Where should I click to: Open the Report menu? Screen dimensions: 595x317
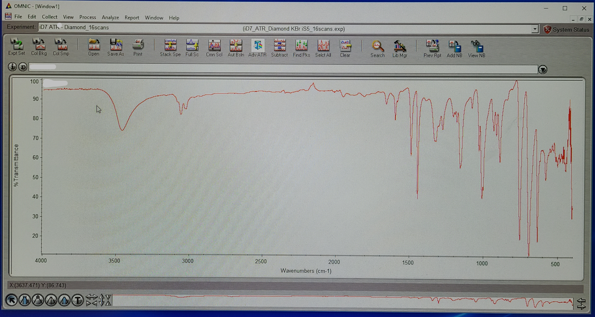pyautogui.click(x=132, y=17)
